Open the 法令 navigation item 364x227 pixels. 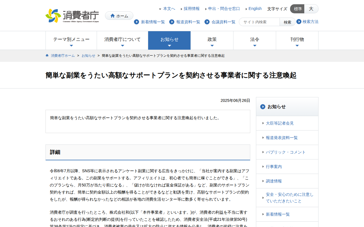[255, 41]
